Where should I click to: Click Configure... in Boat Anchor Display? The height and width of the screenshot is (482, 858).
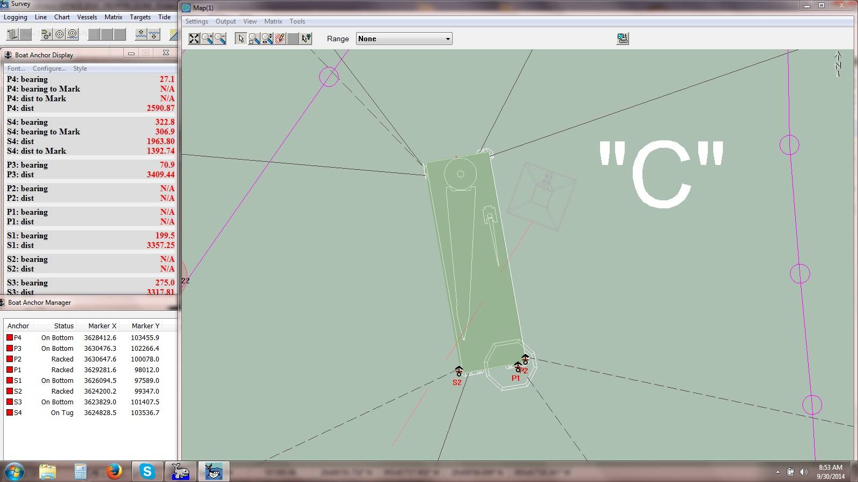49,69
